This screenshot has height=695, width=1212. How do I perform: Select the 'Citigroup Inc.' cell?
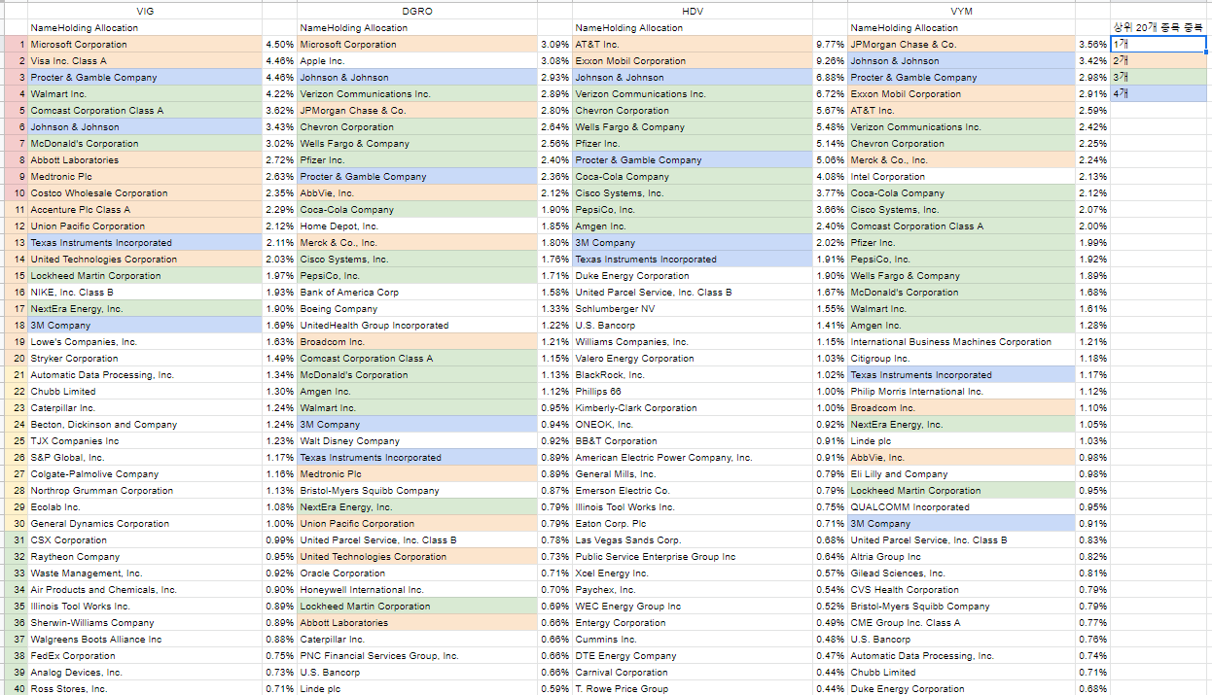(x=962, y=358)
